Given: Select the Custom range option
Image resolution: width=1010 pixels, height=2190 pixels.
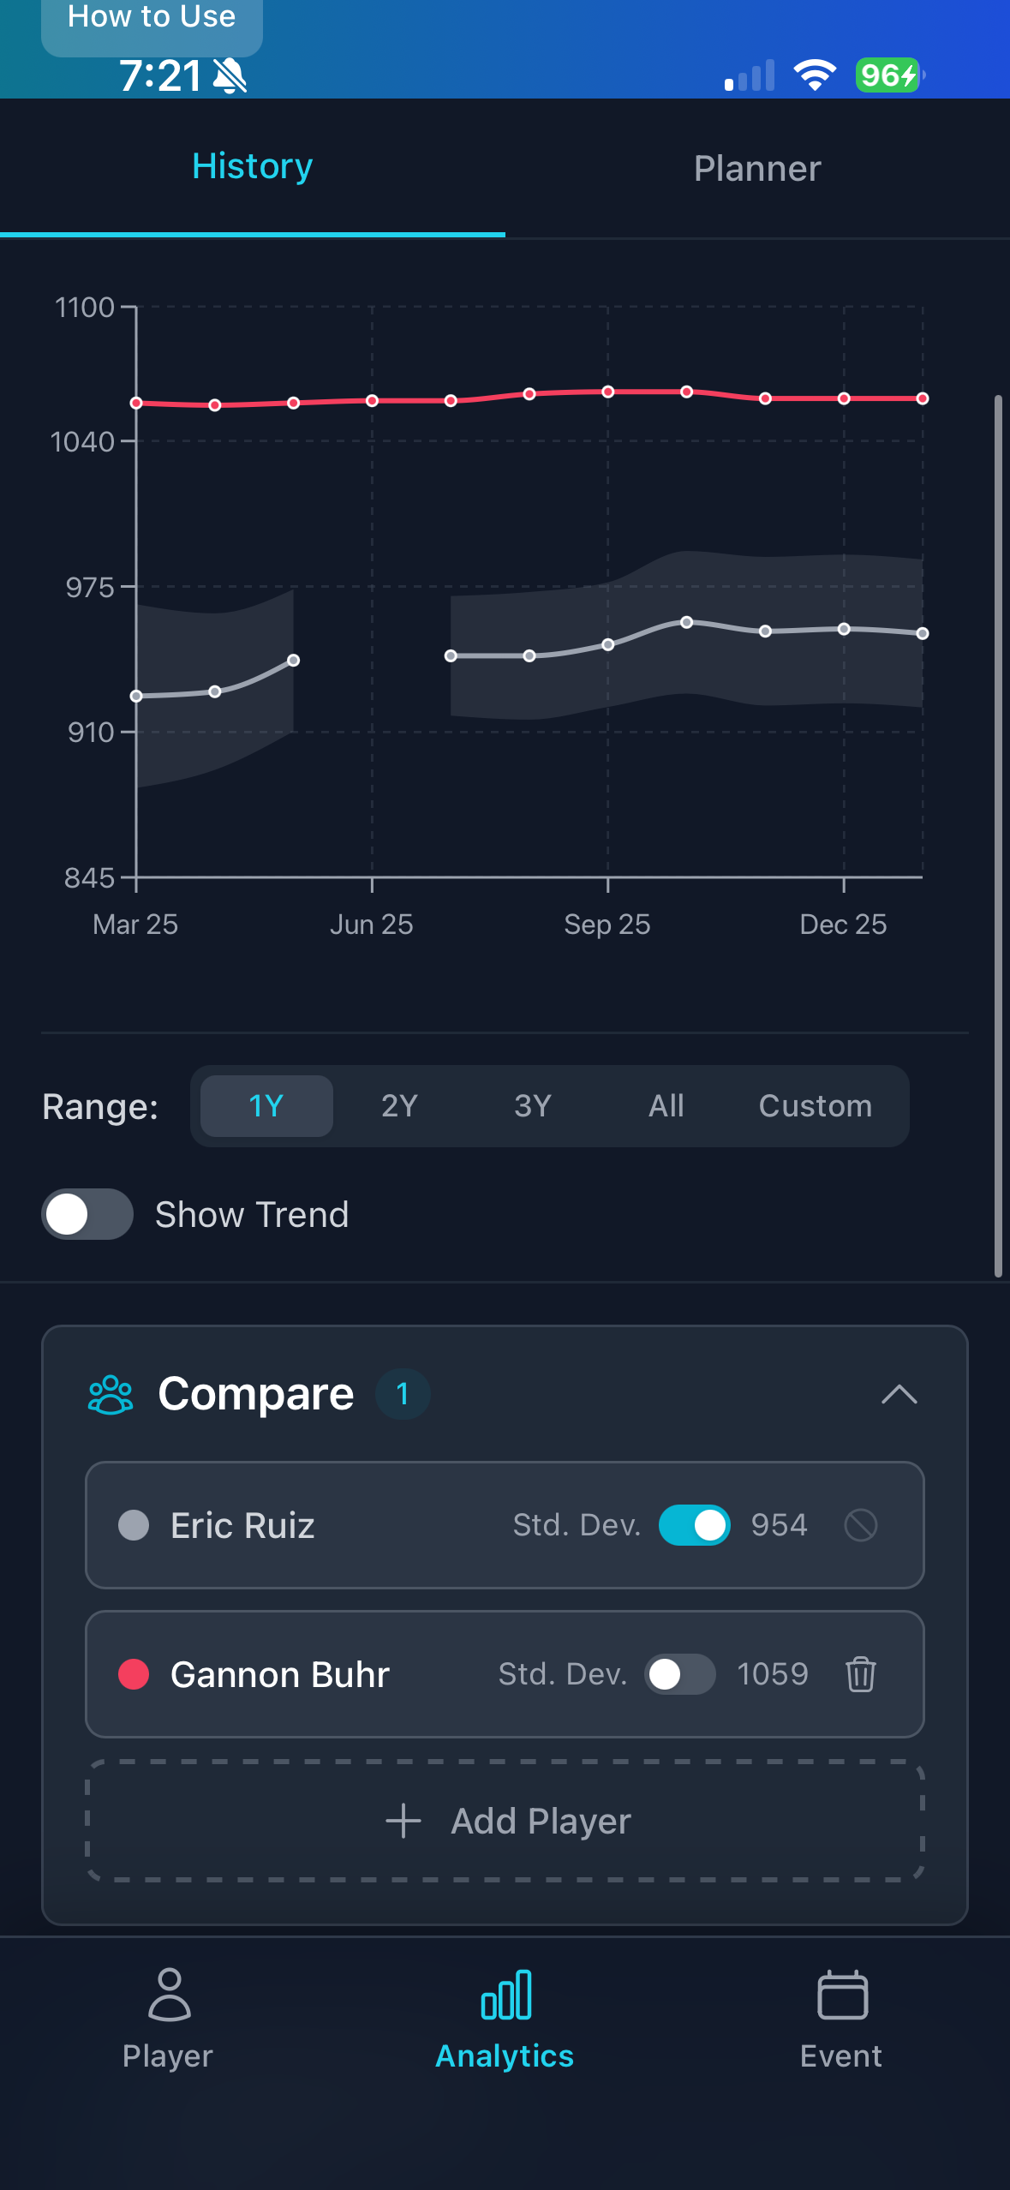Looking at the screenshot, I should pyautogui.click(x=815, y=1105).
